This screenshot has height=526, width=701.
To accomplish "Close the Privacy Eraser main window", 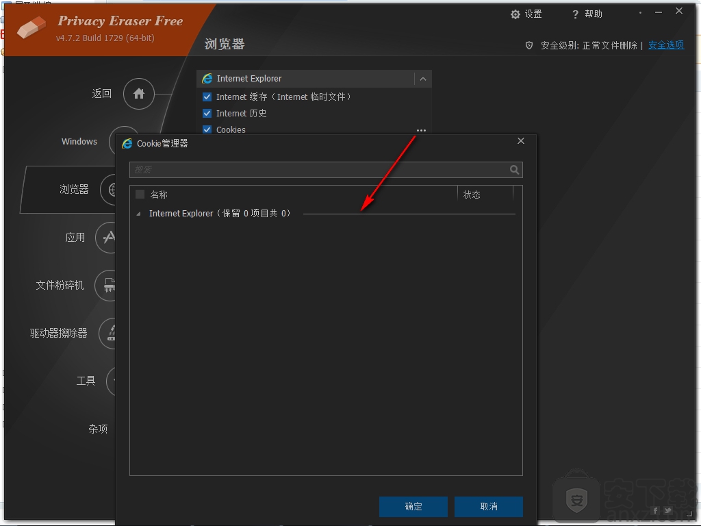I will pos(679,11).
